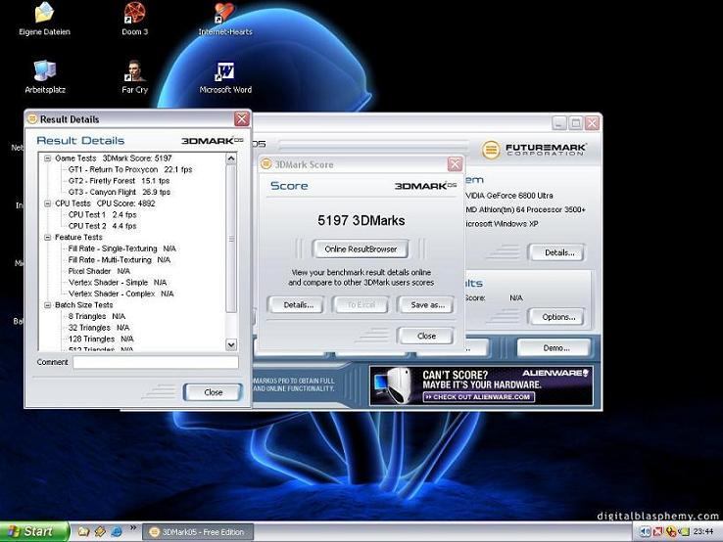Open Options in main 3DMark window
Image resolution: width=723 pixels, height=542 pixels.
click(x=558, y=317)
